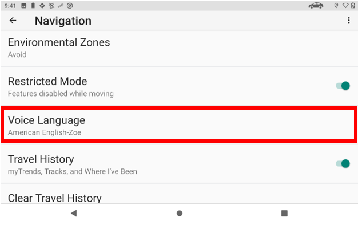The height and width of the screenshot is (225, 358).
Task: Tap the Travel History label text
Action: click(x=41, y=159)
